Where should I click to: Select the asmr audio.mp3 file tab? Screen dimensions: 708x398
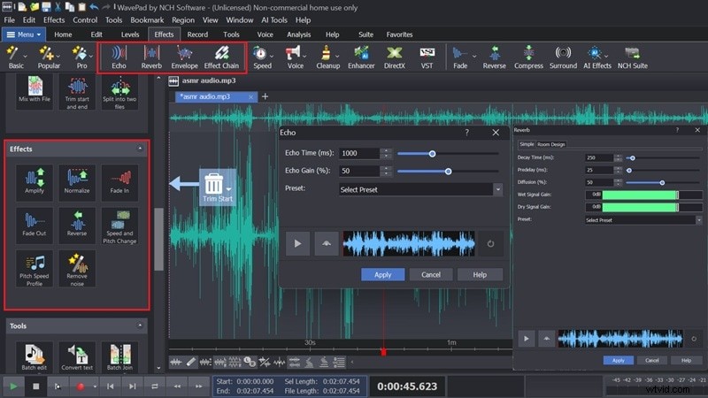216,96
